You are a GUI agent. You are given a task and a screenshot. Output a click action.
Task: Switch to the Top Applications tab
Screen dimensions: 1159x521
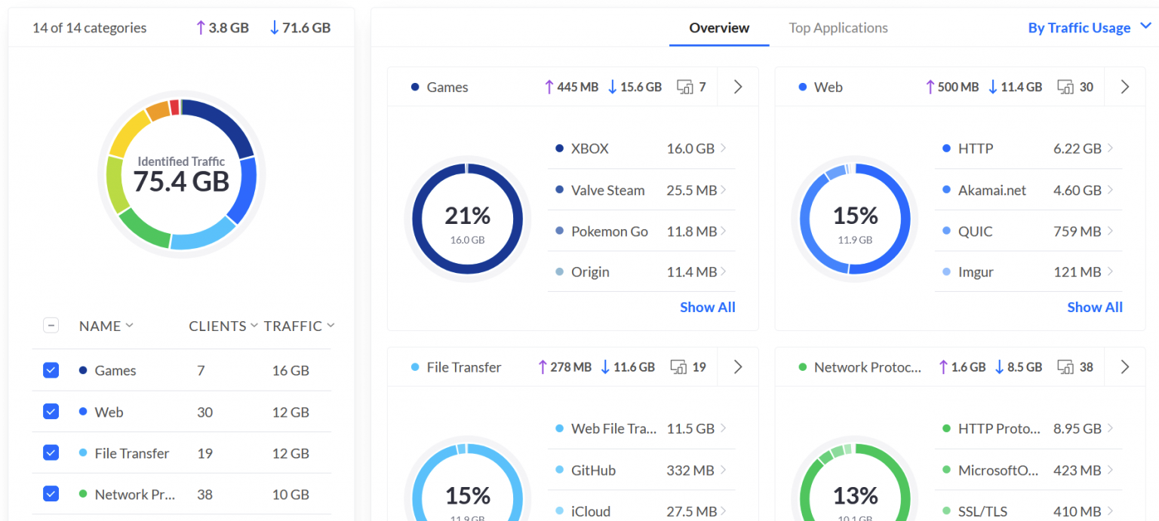838,28
